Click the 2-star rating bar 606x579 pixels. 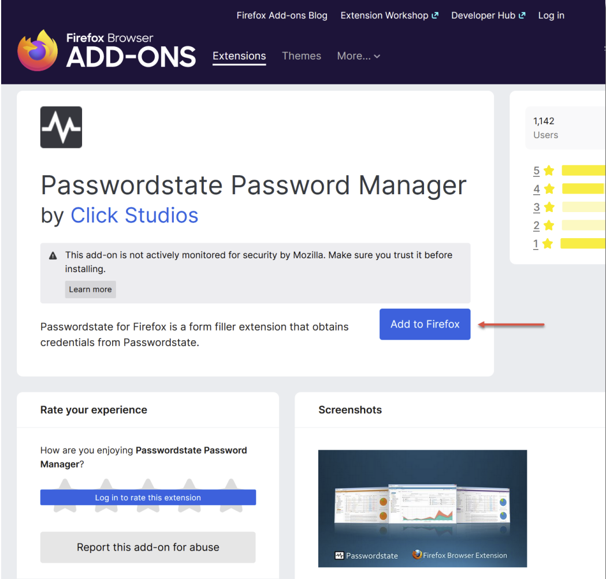[x=583, y=225]
